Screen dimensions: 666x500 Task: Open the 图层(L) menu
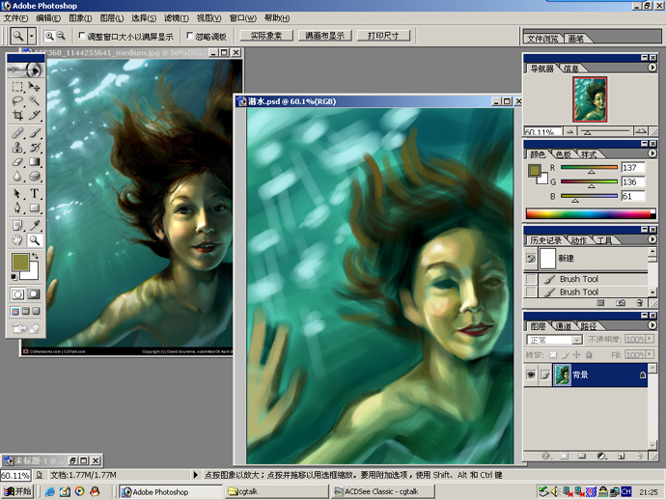[x=112, y=17]
